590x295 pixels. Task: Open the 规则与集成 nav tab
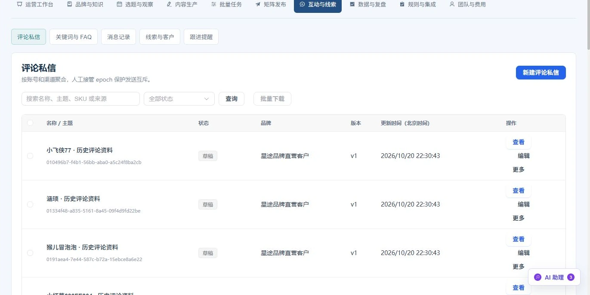(418, 4)
